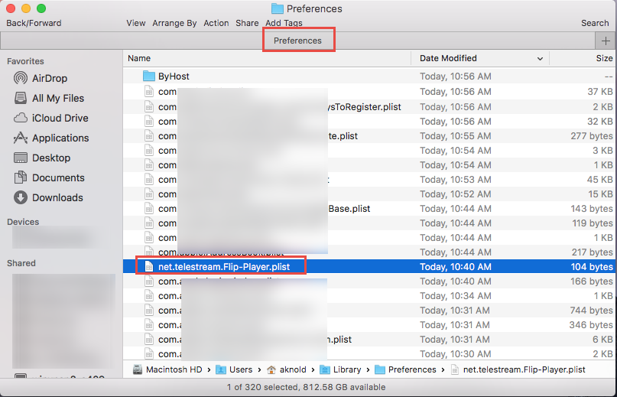Open the Downloads sidebar folder
The width and height of the screenshot is (617, 397).
pyautogui.click(x=57, y=197)
